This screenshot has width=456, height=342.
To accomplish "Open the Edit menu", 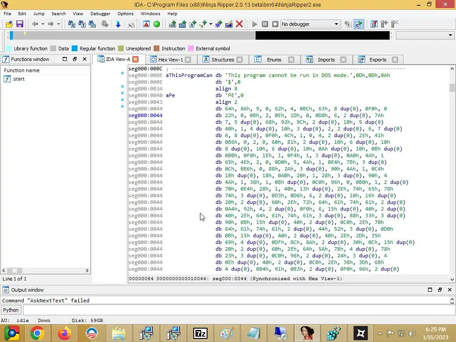I will [x=22, y=14].
